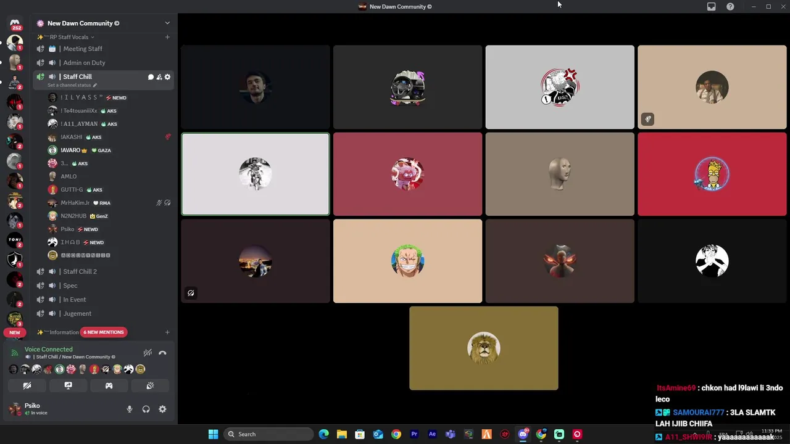This screenshot has height=444, width=790.
Task: Open the soundboard button
Action: coord(150,385)
